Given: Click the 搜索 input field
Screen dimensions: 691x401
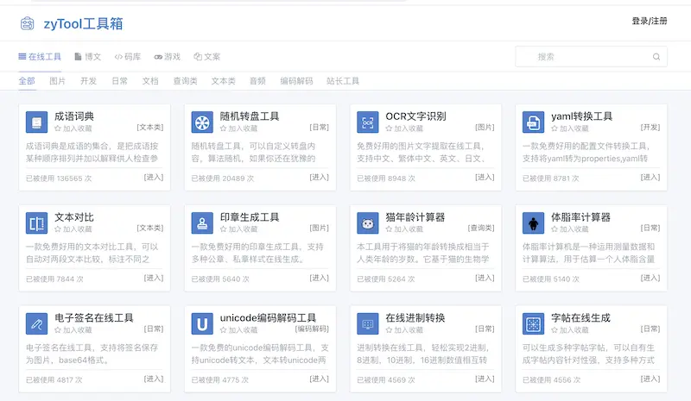Looking at the screenshot, I should 591,57.
